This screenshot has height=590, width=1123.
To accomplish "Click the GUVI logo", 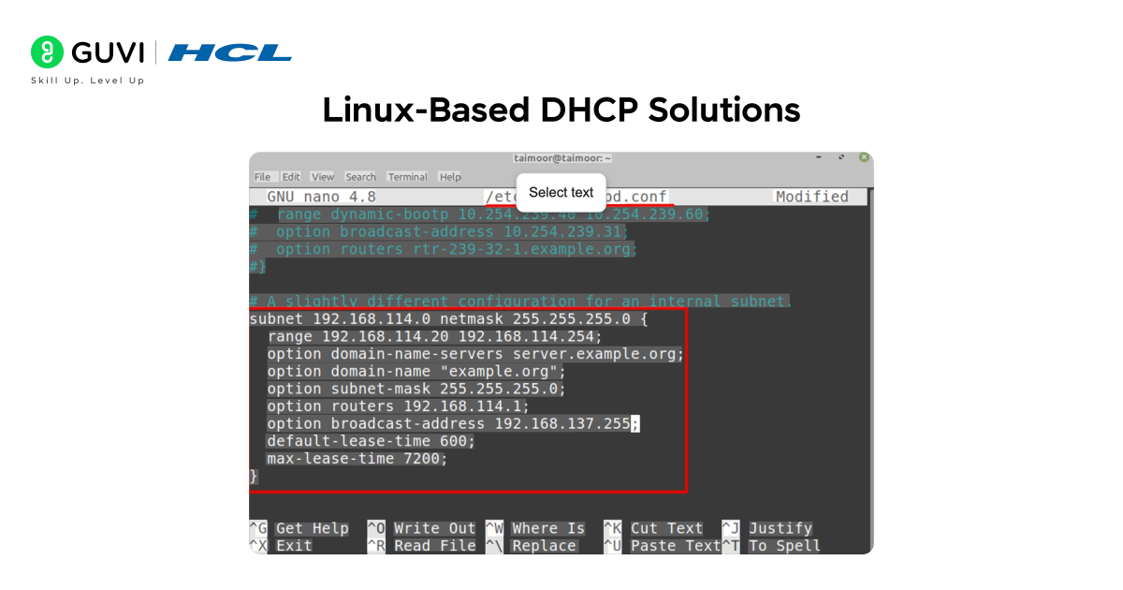I will [x=86, y=52].
